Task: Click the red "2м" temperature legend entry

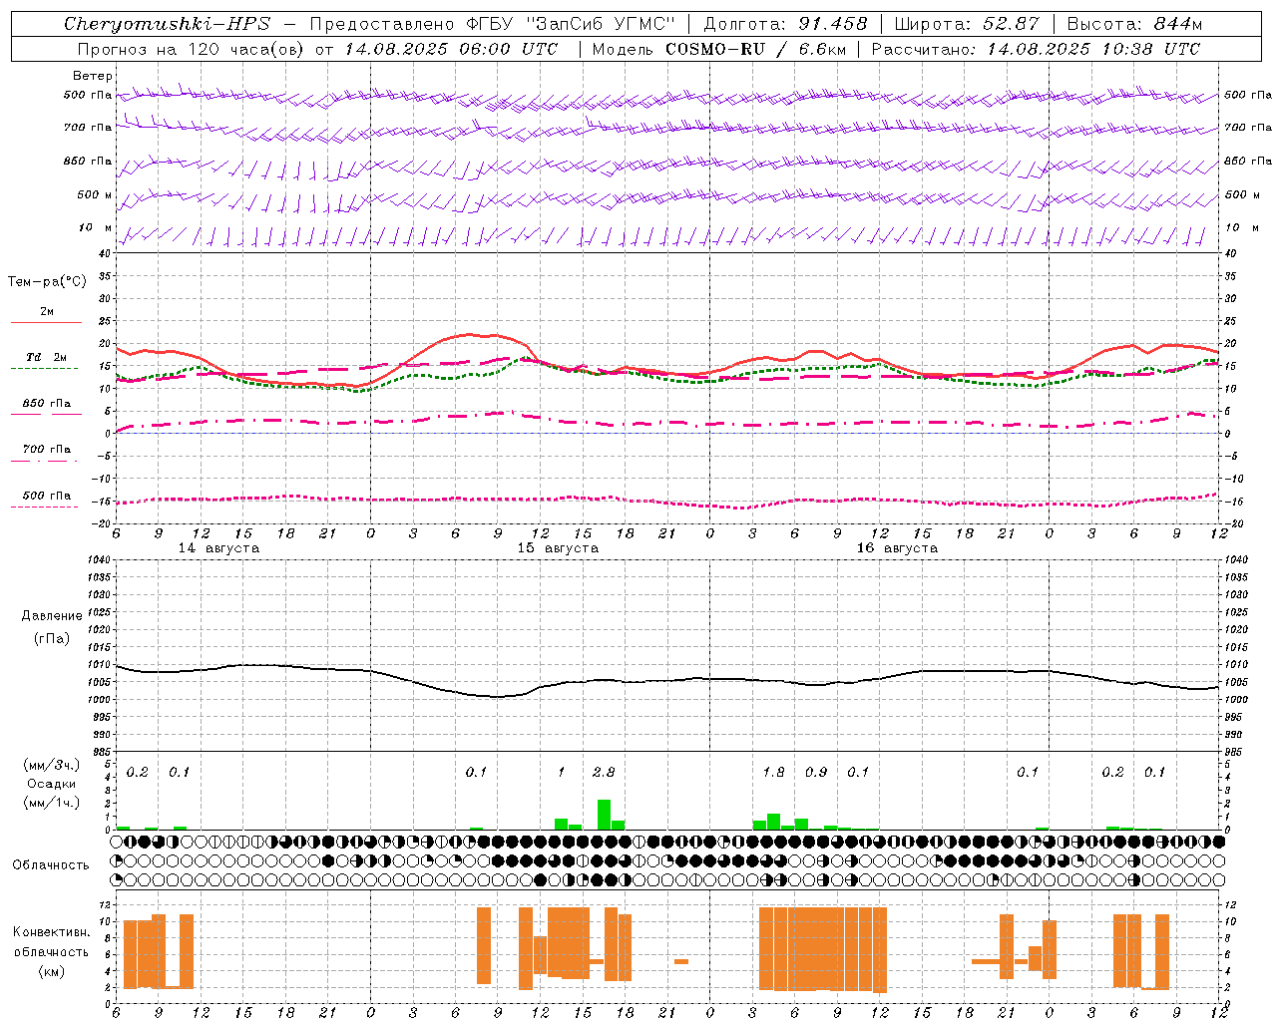Action: [47, 311]
